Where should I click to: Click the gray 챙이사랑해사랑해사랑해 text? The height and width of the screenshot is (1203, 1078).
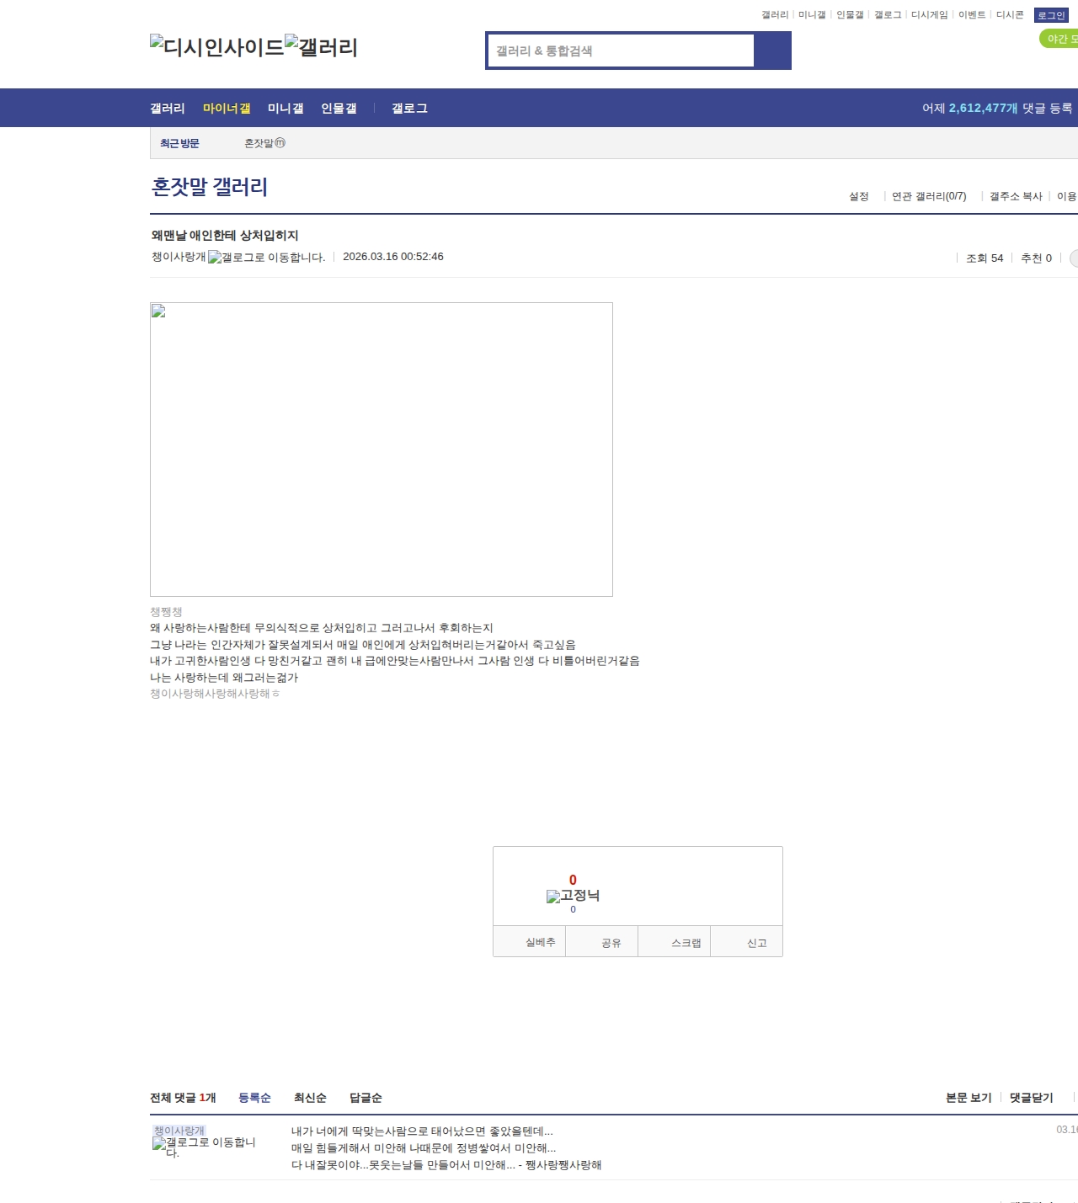pos(215,694)
